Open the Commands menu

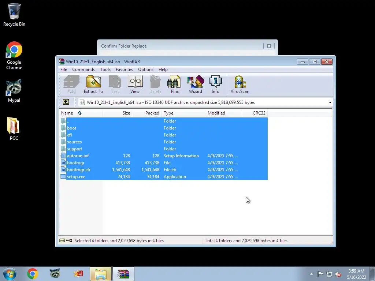(x=83, y=69)
